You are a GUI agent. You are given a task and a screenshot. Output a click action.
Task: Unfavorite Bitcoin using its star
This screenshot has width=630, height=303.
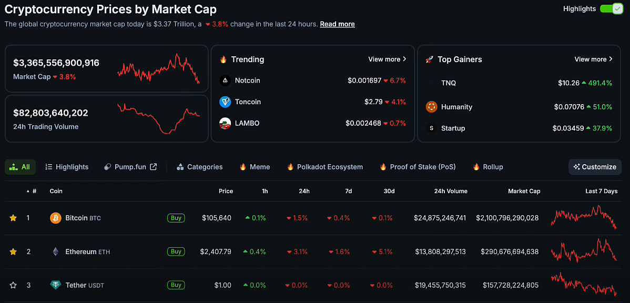tap(13, 218)
